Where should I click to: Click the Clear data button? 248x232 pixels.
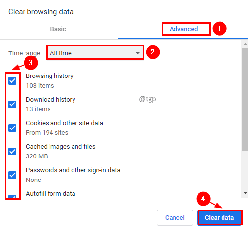tap(220, 218)
